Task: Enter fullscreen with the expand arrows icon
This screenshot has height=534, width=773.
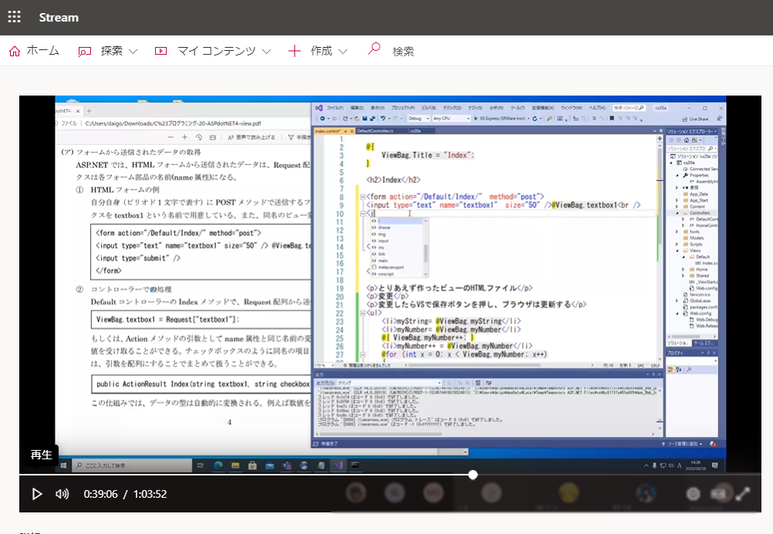Action: click(x=742, y=494)
